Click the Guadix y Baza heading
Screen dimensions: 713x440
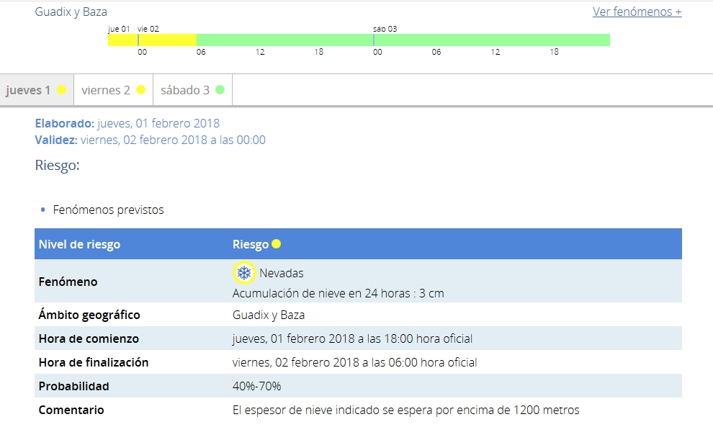[x=71, y=12]
